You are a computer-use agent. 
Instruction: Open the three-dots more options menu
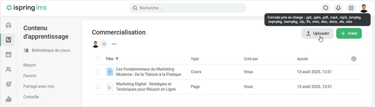[114, 44]
